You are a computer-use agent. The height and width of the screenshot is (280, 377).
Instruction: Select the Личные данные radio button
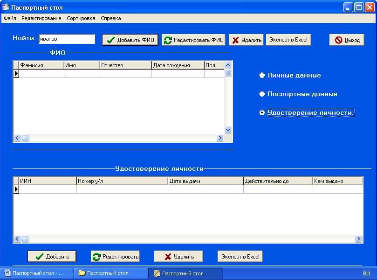point(262,75)
